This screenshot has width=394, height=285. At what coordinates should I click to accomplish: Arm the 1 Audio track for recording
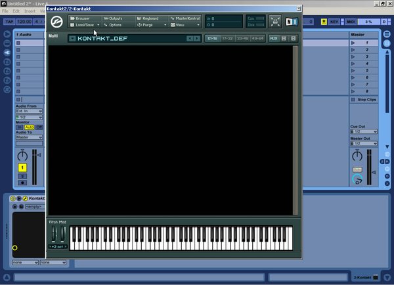[x=22, y=183]
